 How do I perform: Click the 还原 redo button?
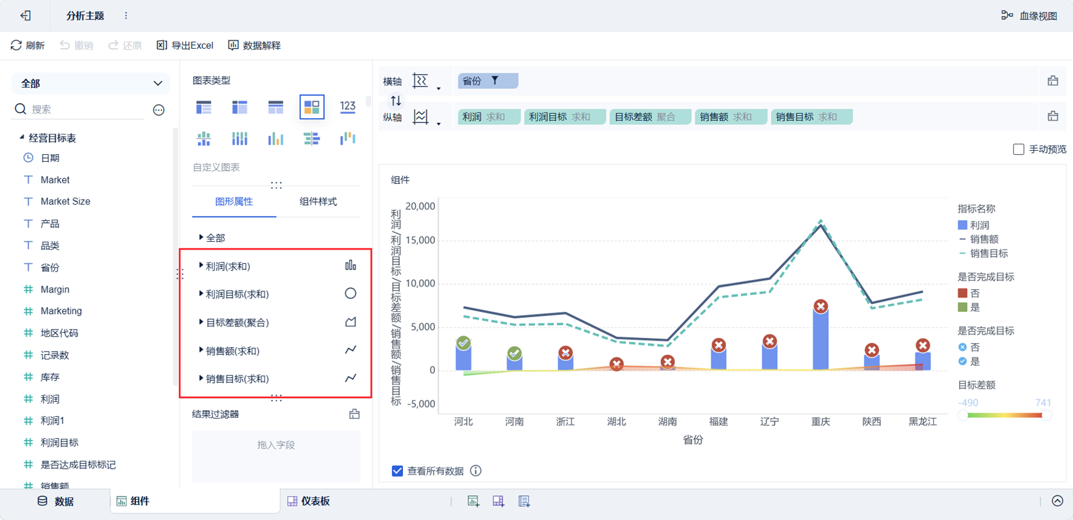[x=125, y=45]
